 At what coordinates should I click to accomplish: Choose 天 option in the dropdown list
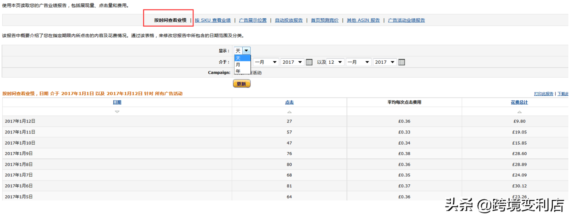tap(238, 58)
